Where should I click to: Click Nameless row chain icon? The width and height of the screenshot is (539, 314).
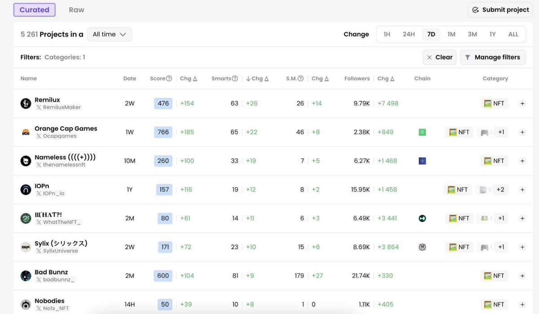422,161
